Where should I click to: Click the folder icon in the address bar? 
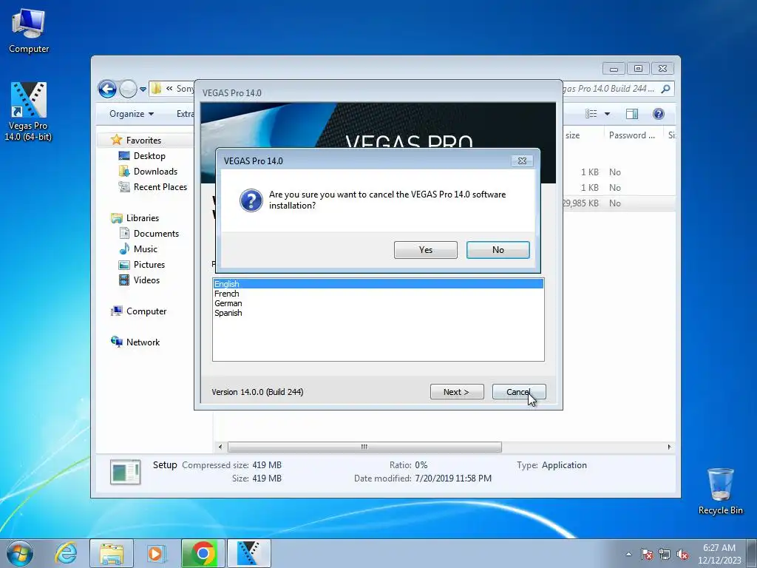157,89
